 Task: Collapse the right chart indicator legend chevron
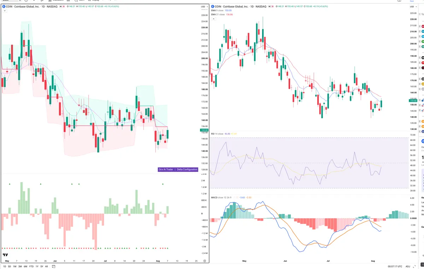click(213, 18)
